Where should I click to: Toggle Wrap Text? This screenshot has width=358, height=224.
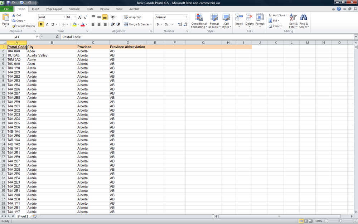coord(133,17)
